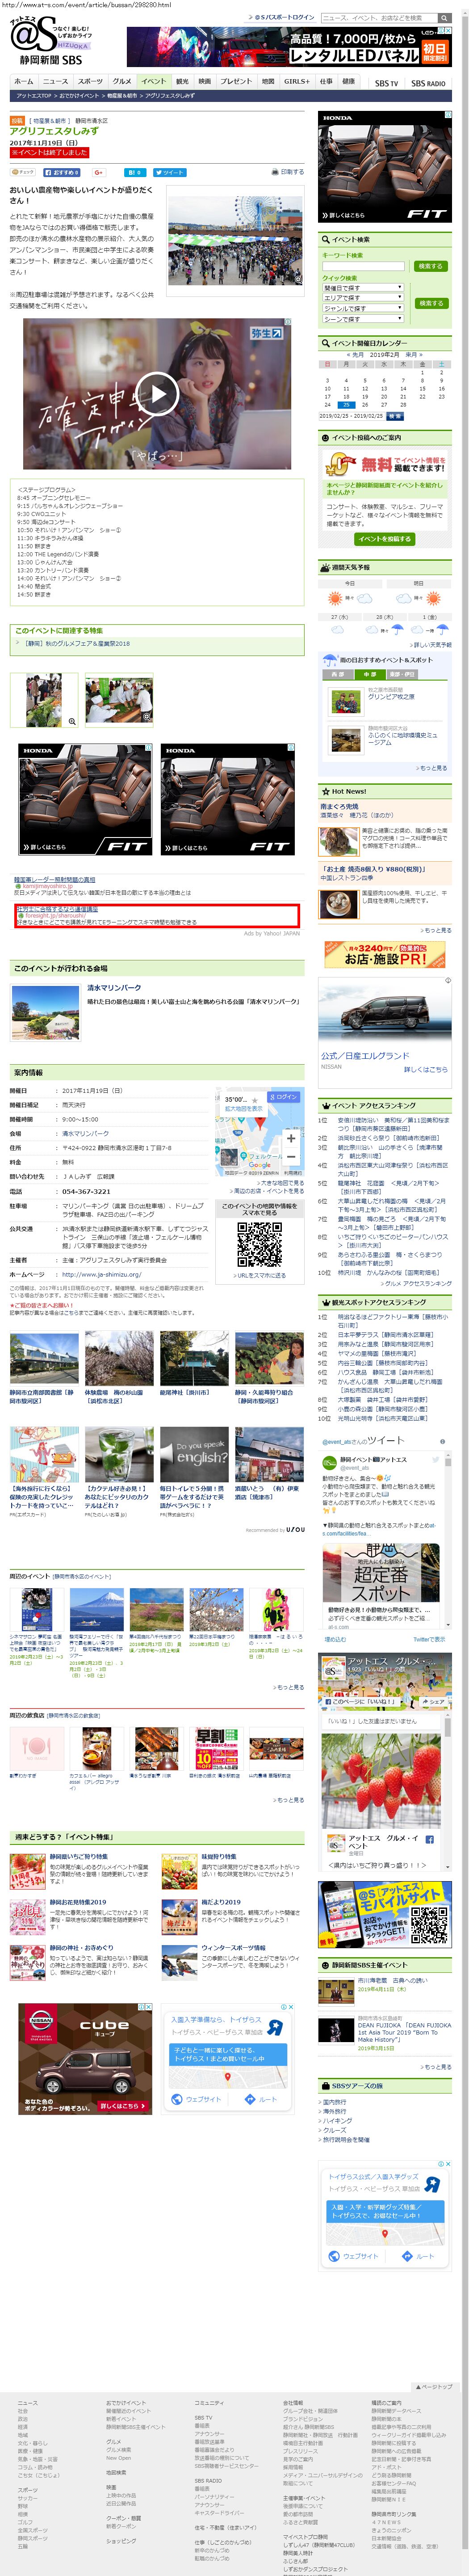Open the first small event photo
The height and width of the screenshot is (2576, 469).
(43, 699)
